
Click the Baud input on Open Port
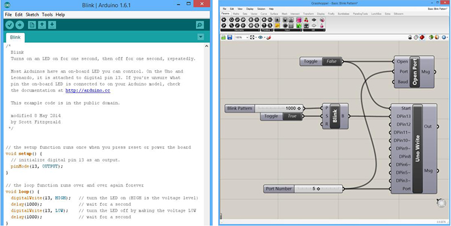point(401,82)
